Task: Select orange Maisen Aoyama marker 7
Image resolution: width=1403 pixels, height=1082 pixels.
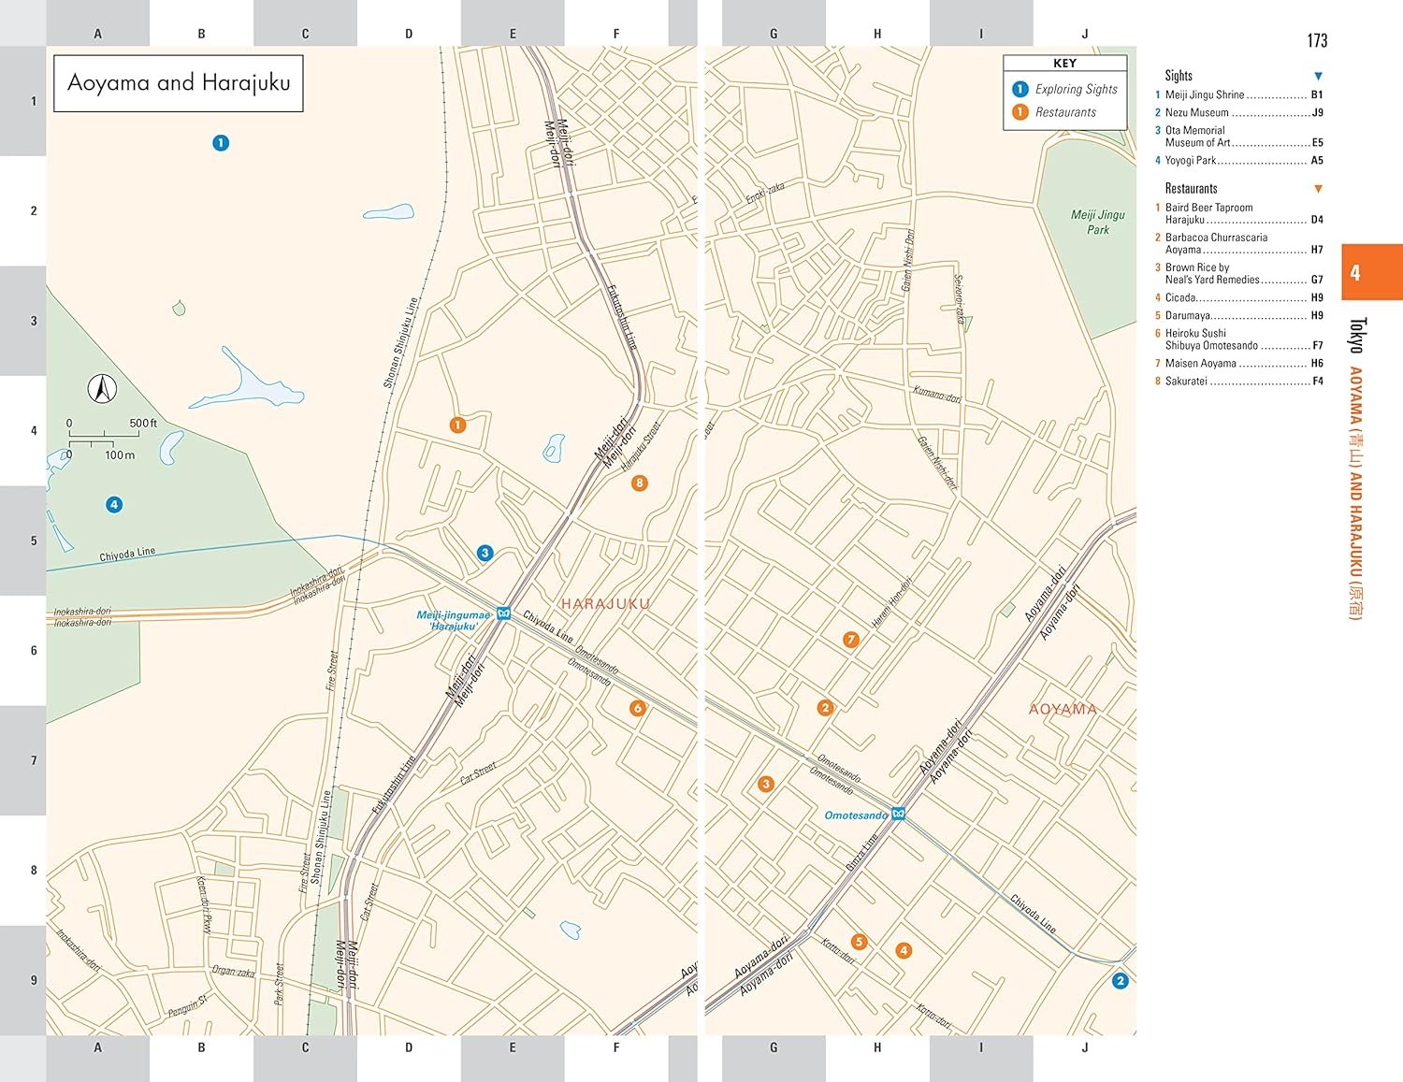Action: pyautogui.click(x=850, y=640)
